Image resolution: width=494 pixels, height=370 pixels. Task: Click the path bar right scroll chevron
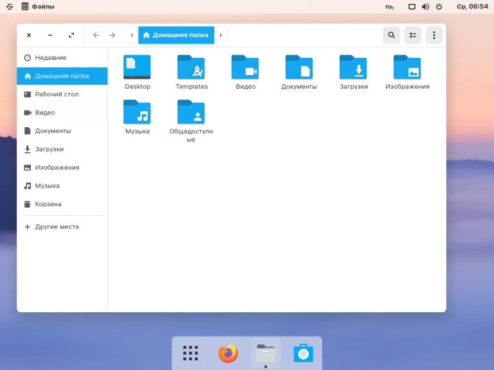pyautogui.click(x=221, y=35)
